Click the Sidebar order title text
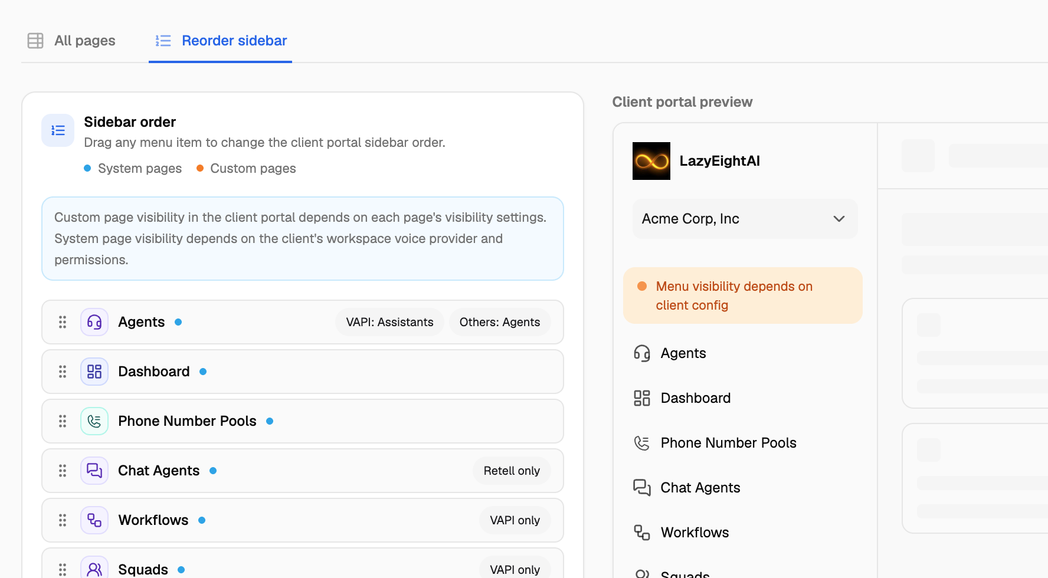 tap(130, 122)
